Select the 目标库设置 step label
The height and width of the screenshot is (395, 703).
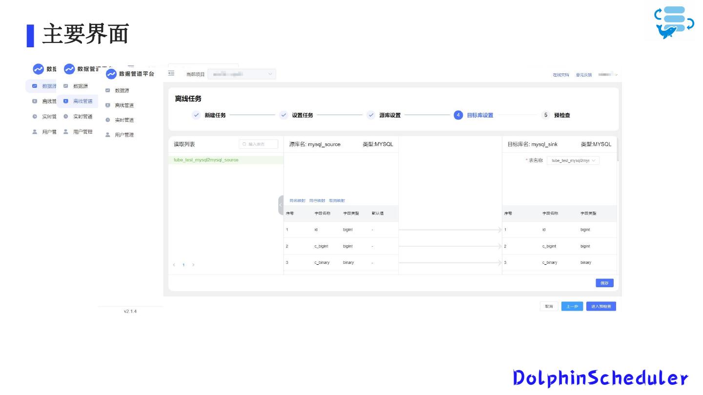click(x=480, y=115)
